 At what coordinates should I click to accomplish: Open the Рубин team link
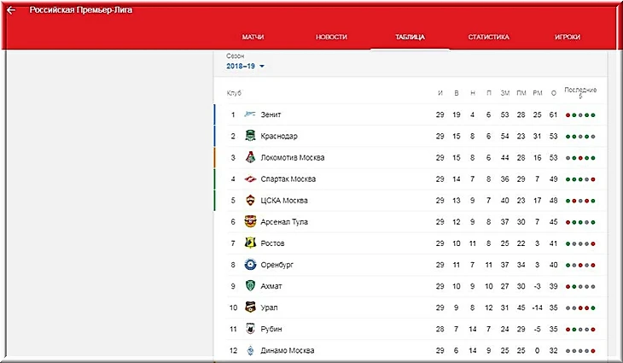[271, 329]
